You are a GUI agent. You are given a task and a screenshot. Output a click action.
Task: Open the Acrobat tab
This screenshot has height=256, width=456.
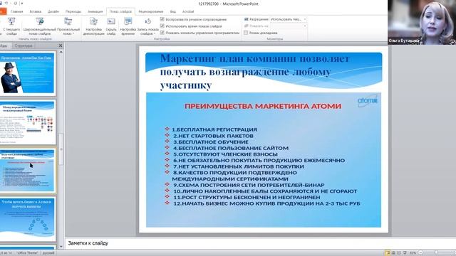tap(188, 11)
